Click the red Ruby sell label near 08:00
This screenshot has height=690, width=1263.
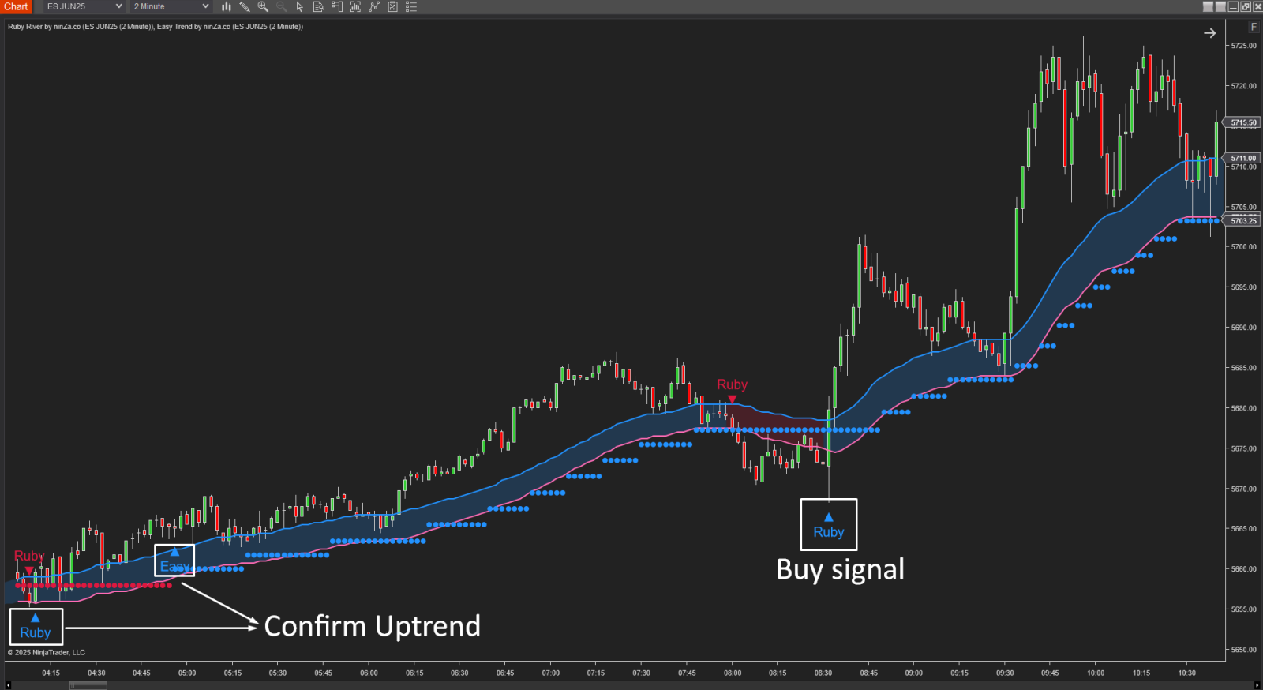point(732,384)
